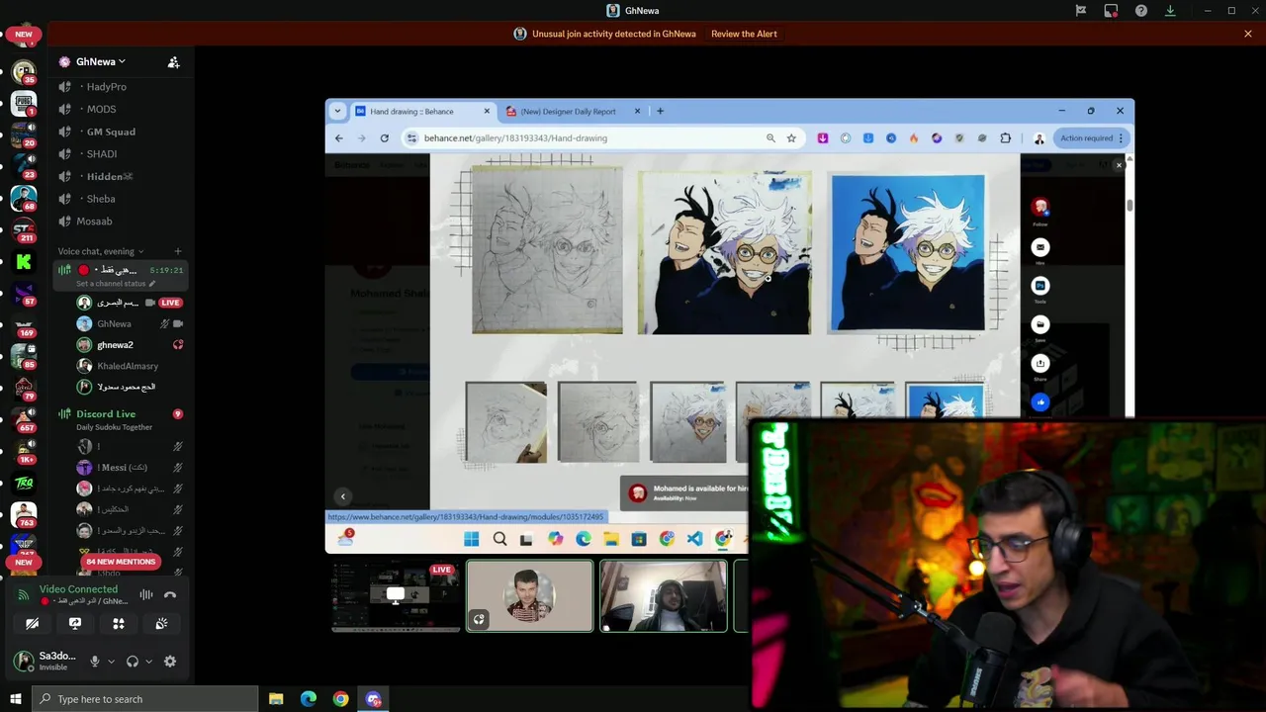This screenshot has width=1266, height=712.
Task: Click the Review the Alert link
Action: click(744, 34)
